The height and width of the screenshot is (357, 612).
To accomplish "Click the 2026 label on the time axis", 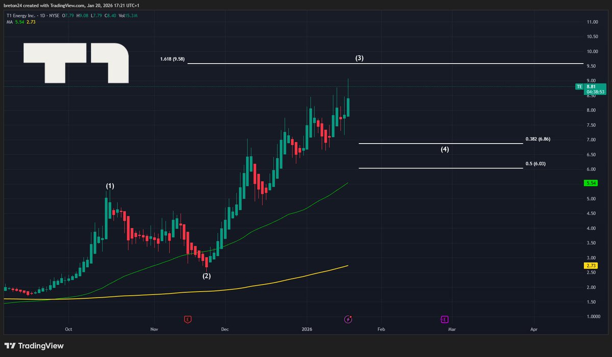I will pyautogui.click(x=308, y=329).
